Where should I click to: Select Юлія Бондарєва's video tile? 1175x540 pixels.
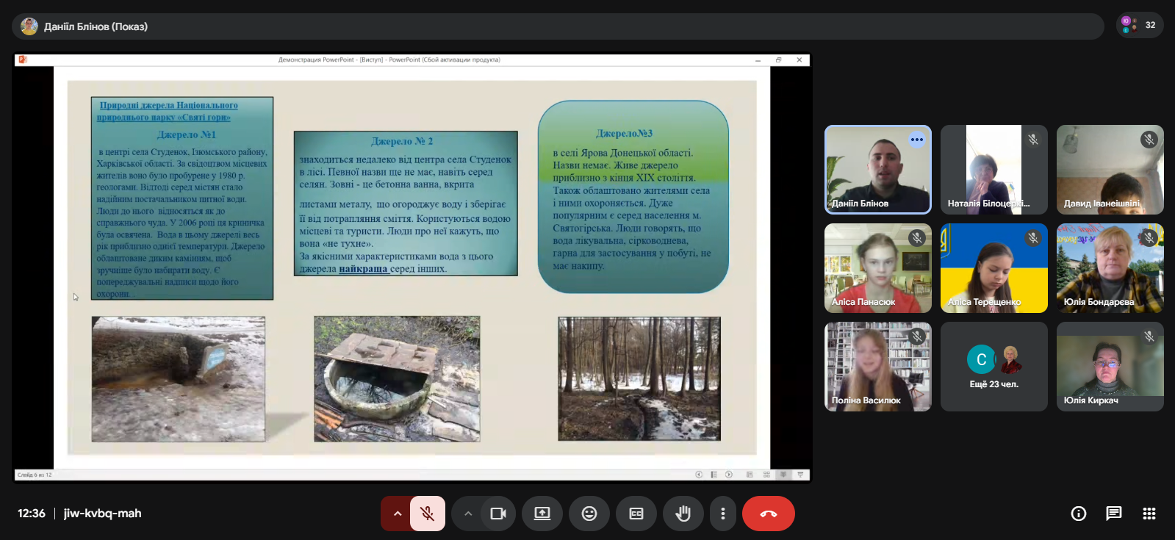[1110, 268]
